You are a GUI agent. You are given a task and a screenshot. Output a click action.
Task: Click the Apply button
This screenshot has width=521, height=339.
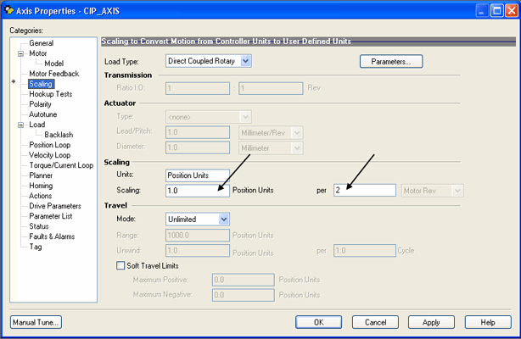(x=431, y=322)
